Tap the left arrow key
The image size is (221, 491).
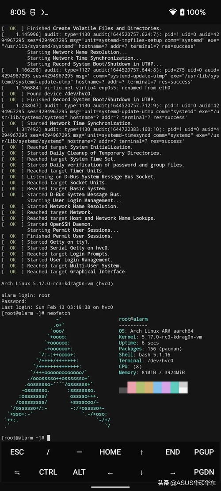point(110,472)
